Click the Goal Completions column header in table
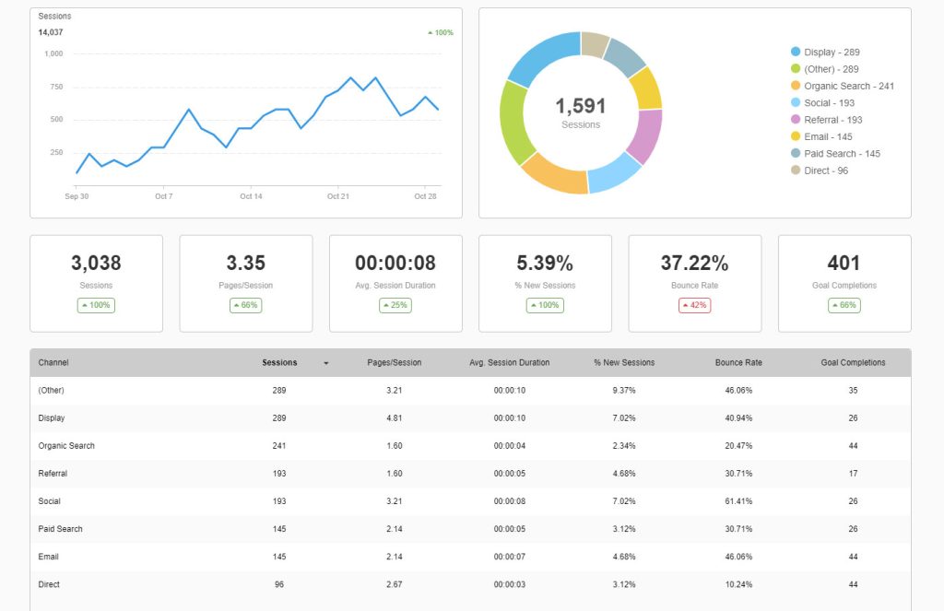This screenshot has height=611, width=944. tap(853, 363)
